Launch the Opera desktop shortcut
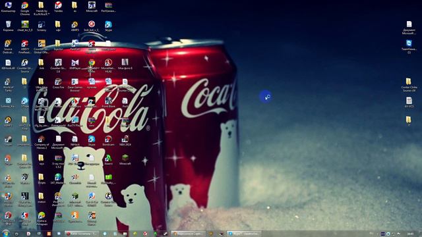This screenshot has height=237, width=422. pyautogui.click(x=8, y=218)
